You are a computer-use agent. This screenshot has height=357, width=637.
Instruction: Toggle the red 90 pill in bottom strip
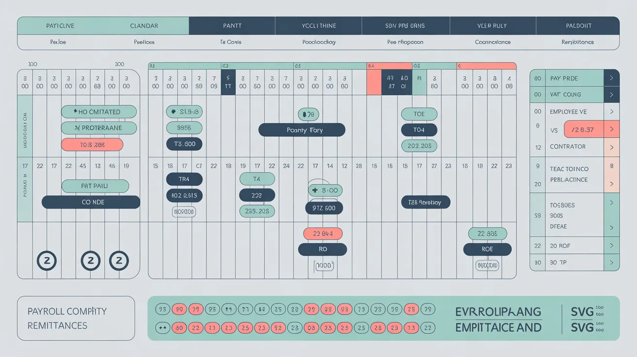(179, 309)
